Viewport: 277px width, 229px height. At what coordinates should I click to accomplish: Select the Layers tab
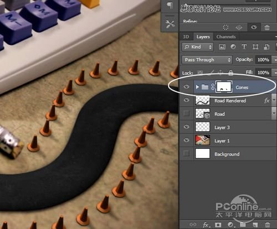pyautogui.click(x=203, y=37)
